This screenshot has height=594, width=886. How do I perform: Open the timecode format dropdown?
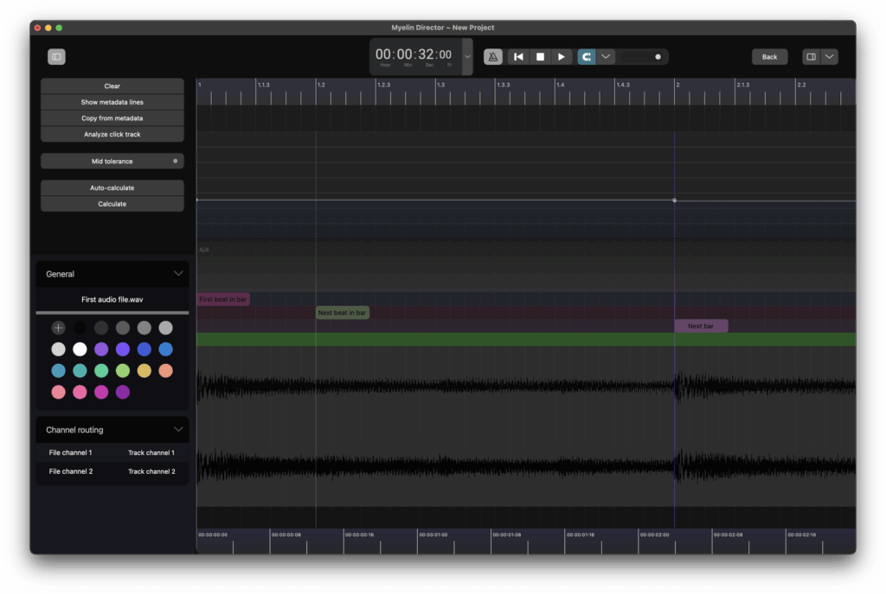click(468, 57)
